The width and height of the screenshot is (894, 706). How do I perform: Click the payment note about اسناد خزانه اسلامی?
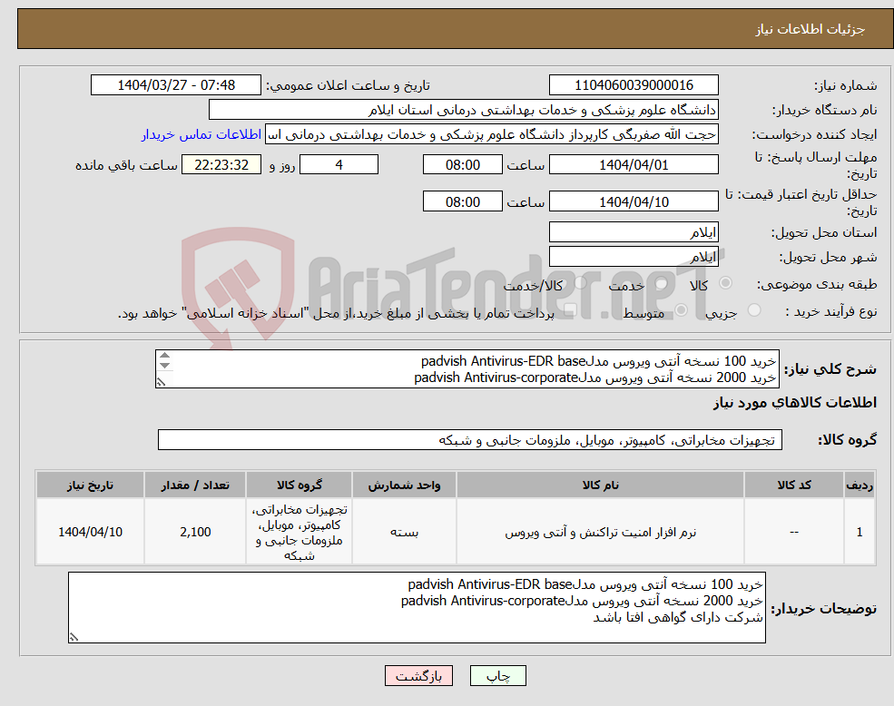click(x=336, y=313)
